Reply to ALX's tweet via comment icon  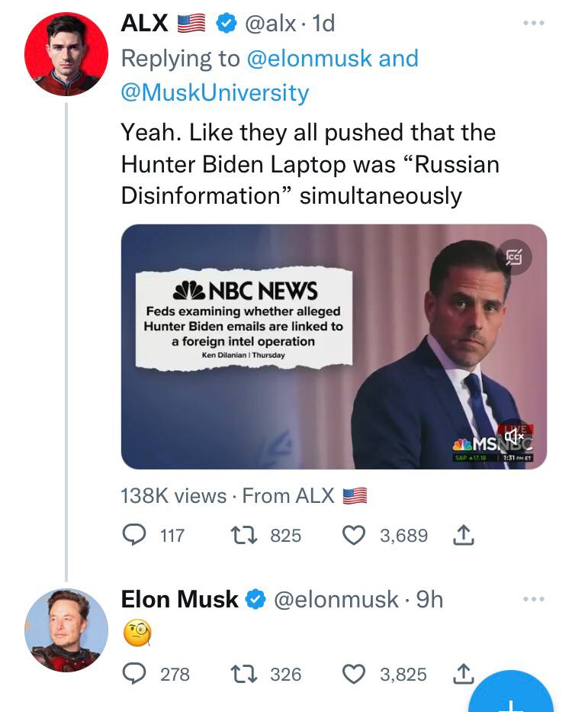134,535
